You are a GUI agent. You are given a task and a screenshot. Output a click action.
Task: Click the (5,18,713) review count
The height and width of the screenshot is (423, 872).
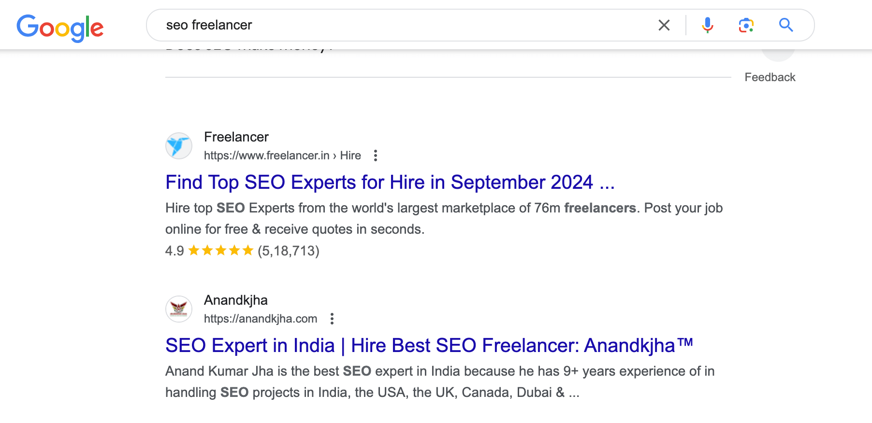289,251
